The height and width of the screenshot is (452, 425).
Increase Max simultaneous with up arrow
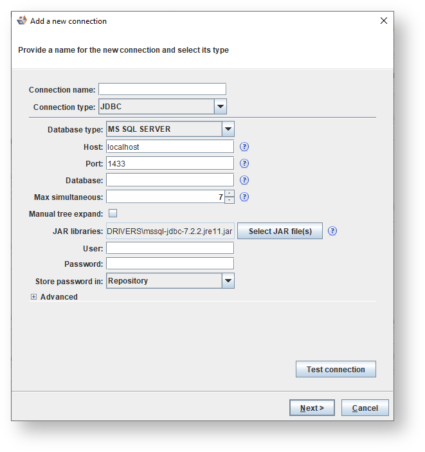230,194
